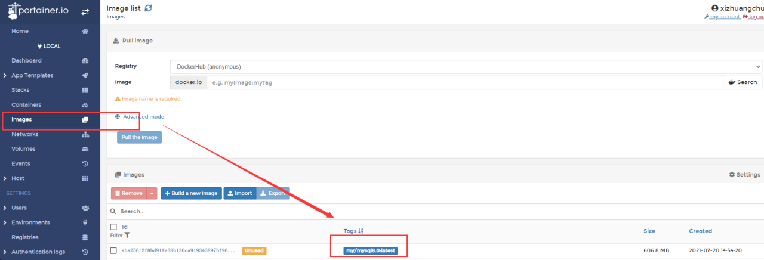Tick checkbox for sha256:2f8bd91fe38b image

[x=113, y=250]
